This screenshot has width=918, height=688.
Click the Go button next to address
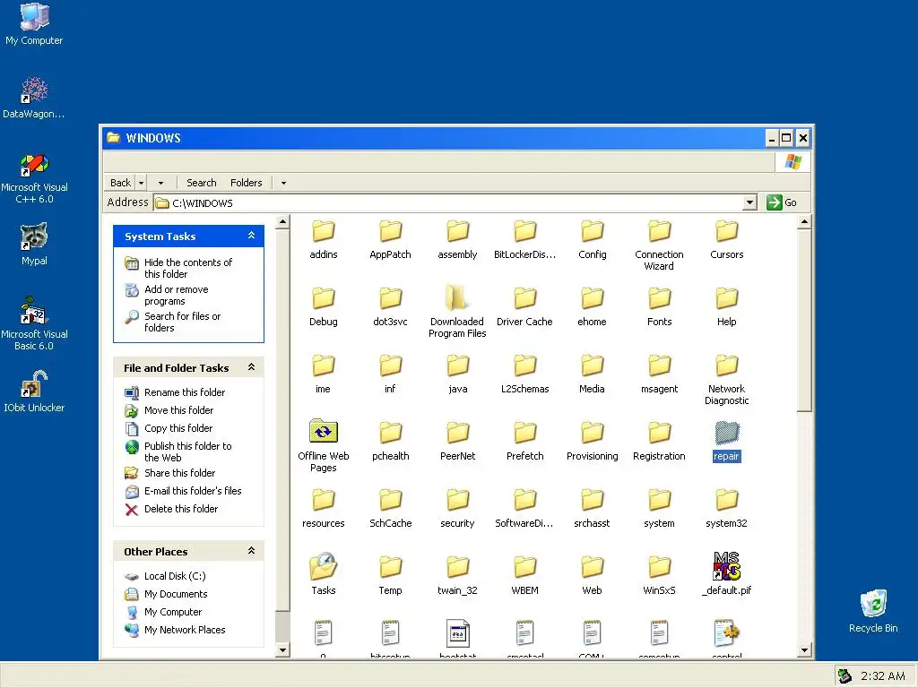[782, 202]
